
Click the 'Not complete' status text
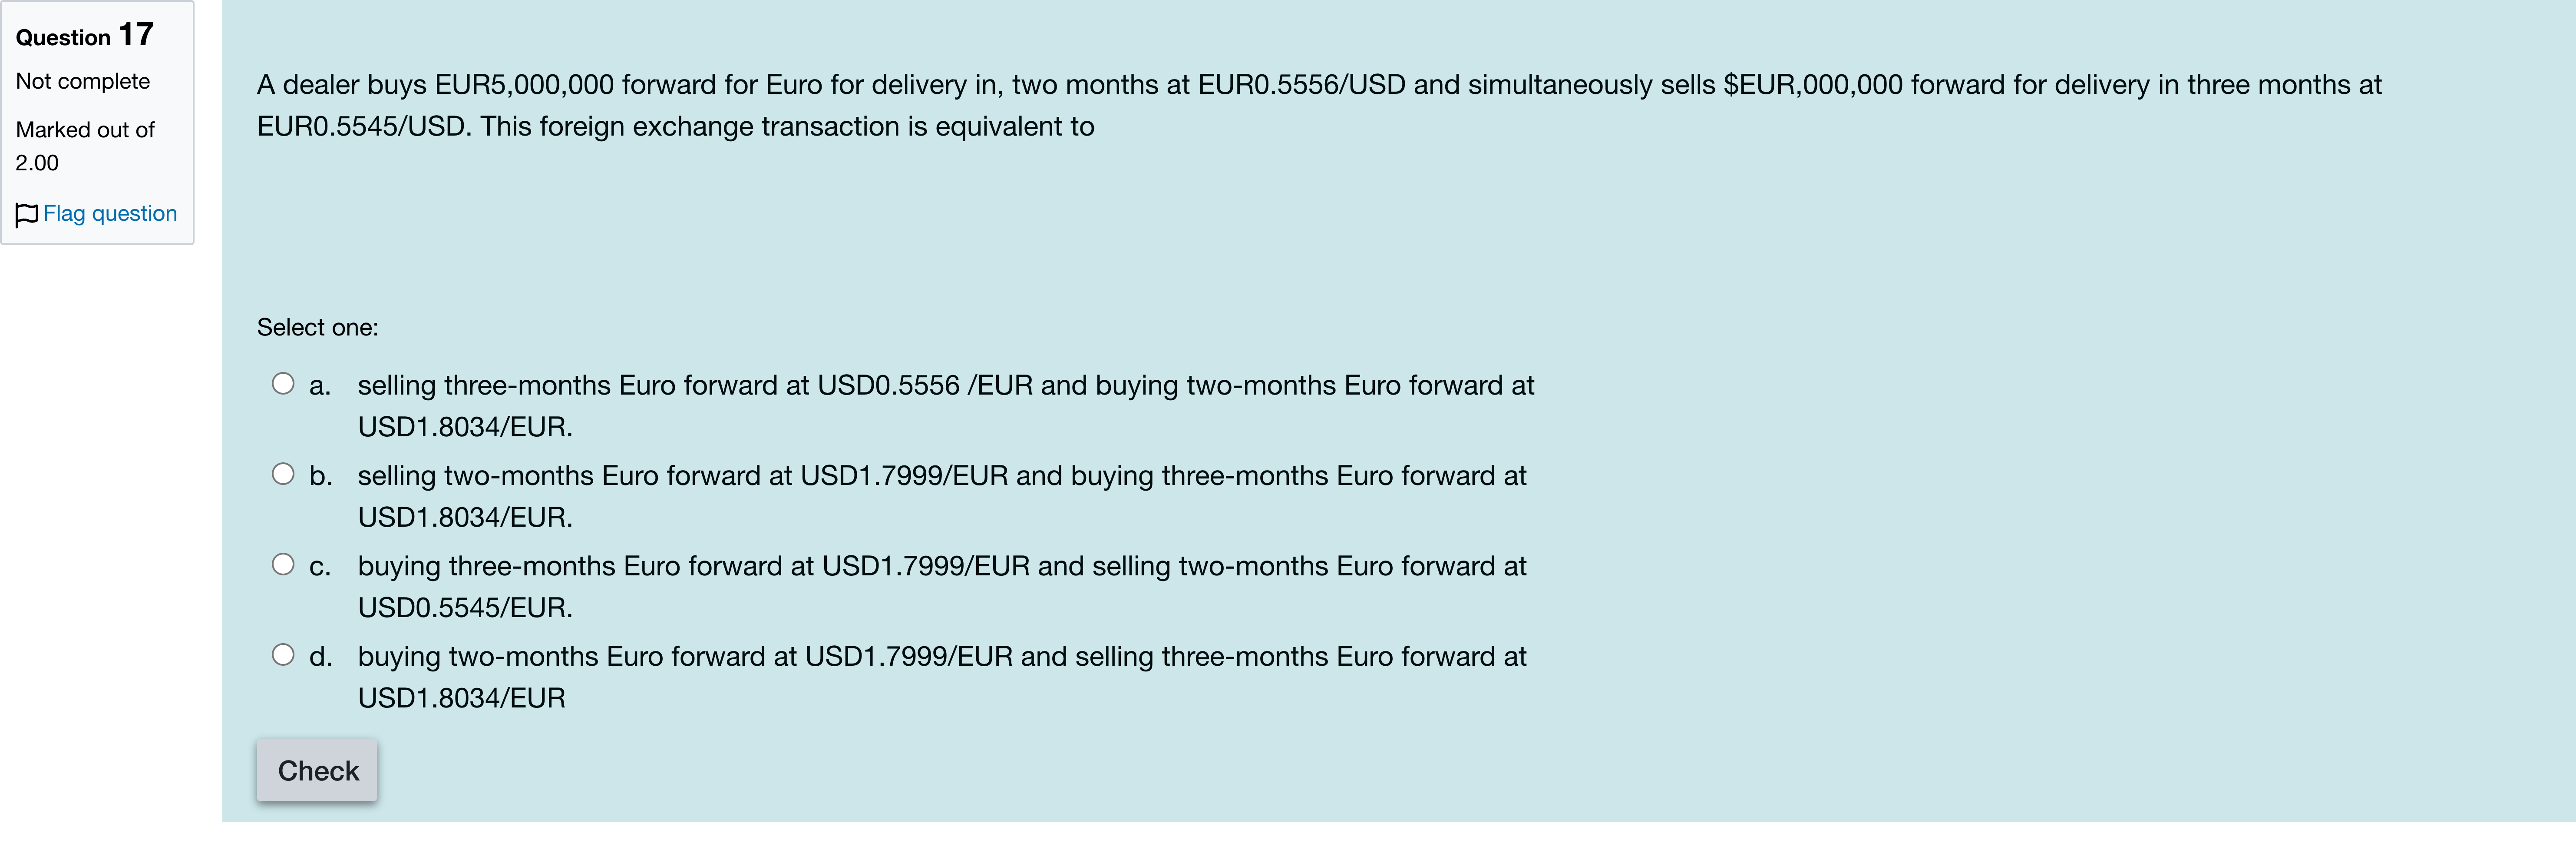click(x=83, y=81)
